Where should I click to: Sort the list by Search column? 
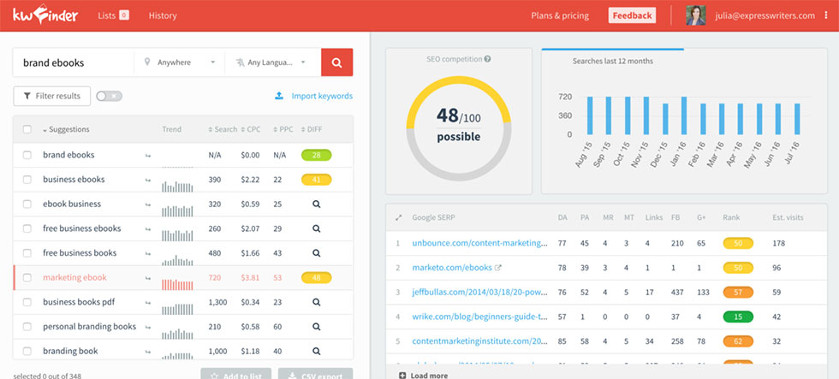click(x=223, y=129)
